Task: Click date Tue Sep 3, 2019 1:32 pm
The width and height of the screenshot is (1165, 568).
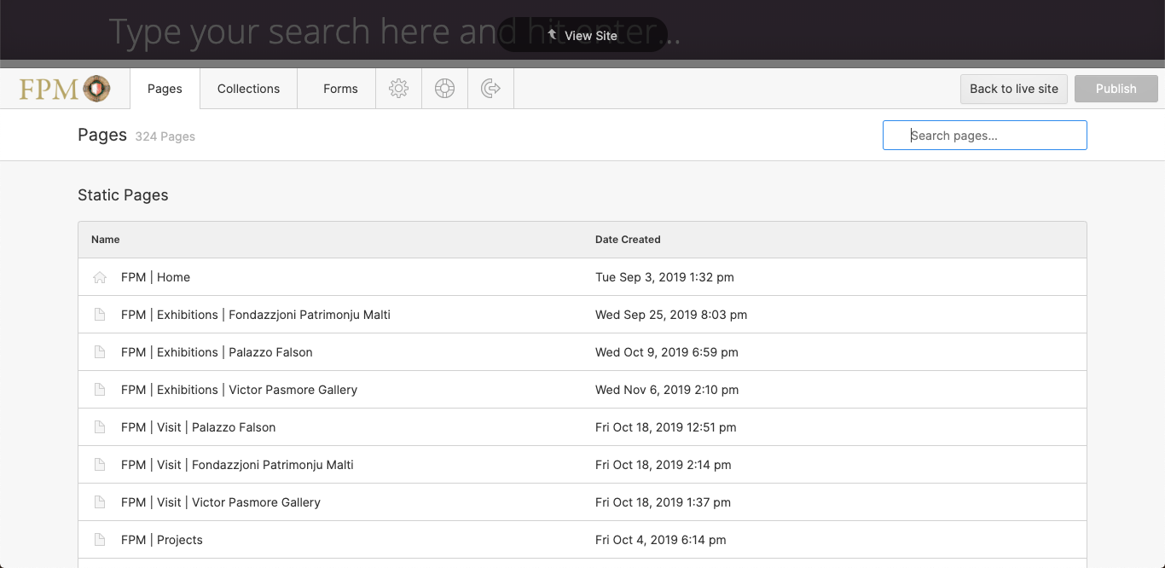Action: [664, 277]
